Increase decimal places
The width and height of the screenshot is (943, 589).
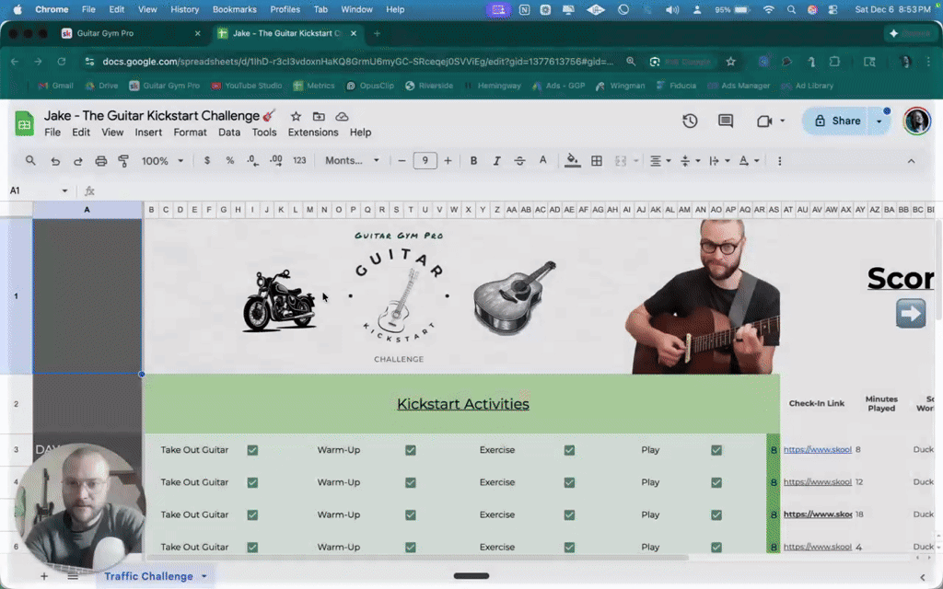[276, 160]
